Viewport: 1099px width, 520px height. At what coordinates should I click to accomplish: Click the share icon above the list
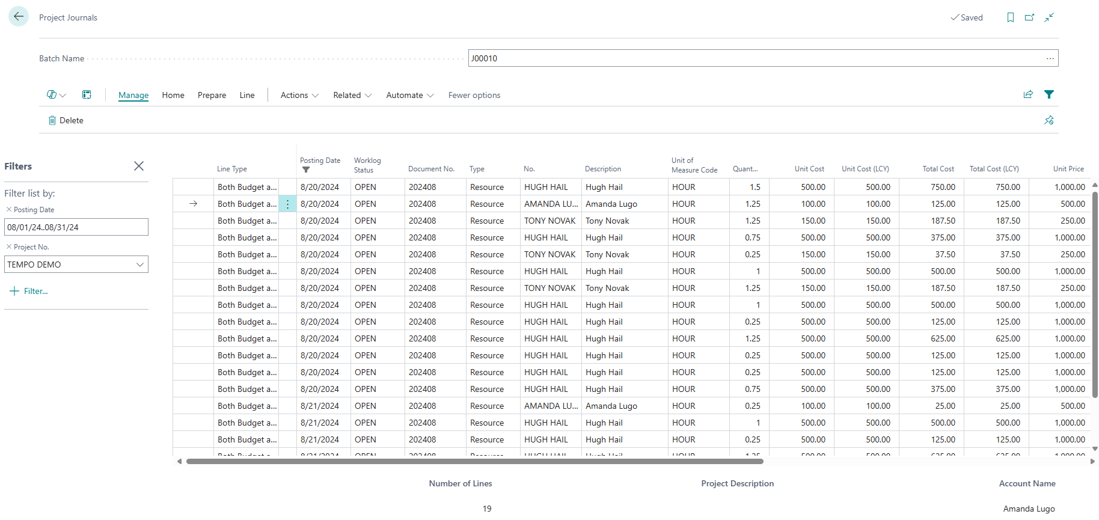[1028, 94]
